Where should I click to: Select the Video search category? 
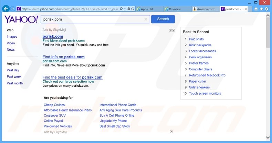coord(11,43)
